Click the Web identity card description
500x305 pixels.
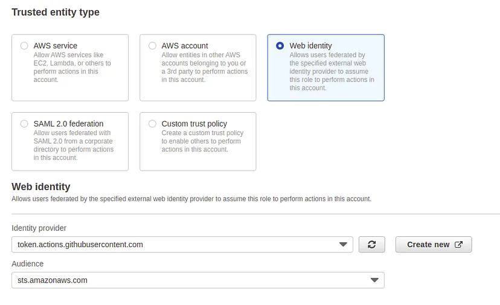click(332, 72)
